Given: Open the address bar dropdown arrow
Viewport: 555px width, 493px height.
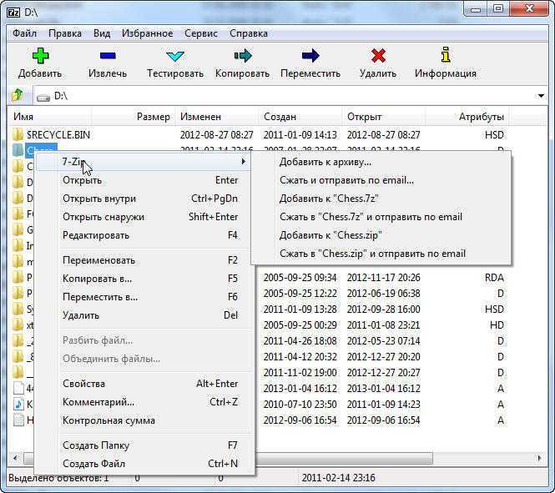Looking at the screenshot, I should (541, 96).
